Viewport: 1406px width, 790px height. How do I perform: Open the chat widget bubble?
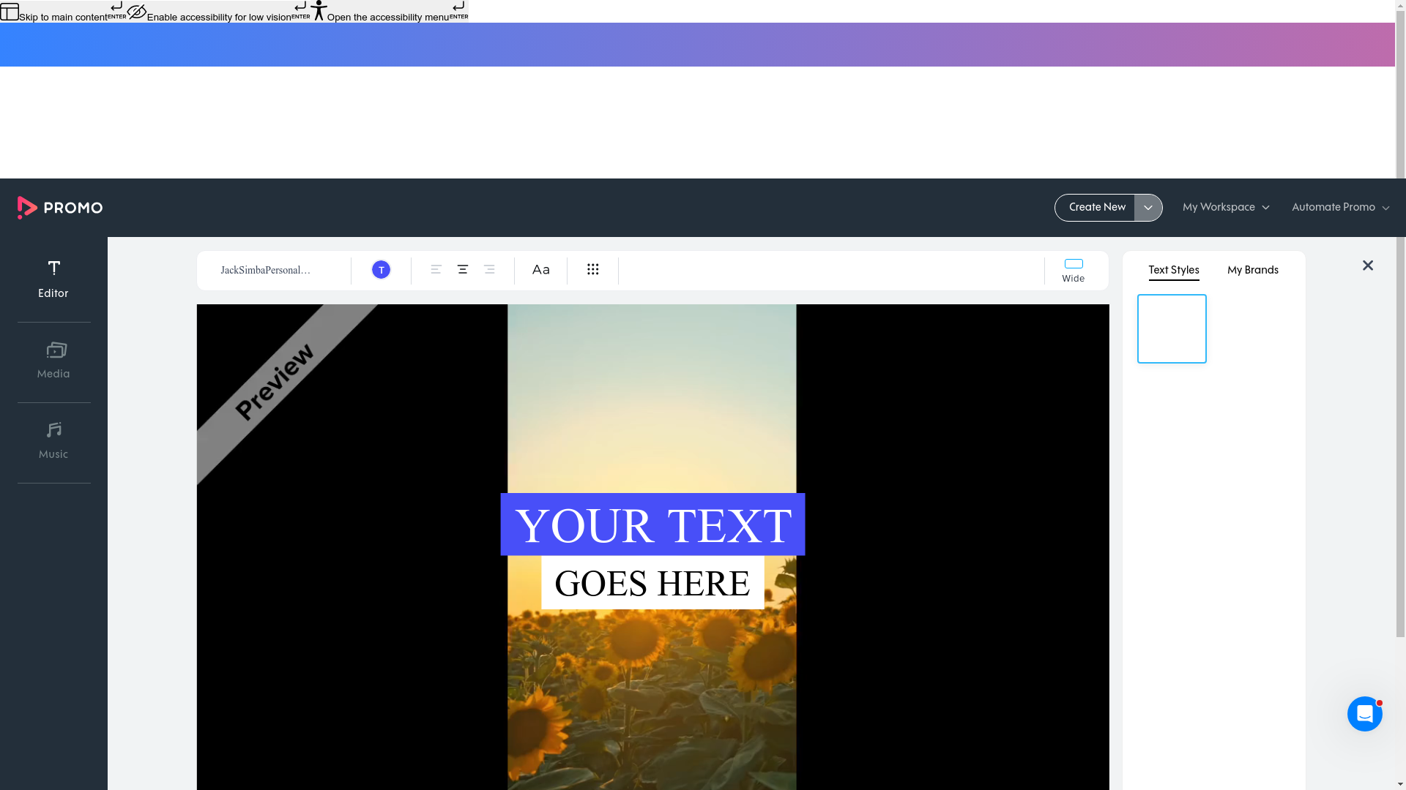coord(1365,714)
